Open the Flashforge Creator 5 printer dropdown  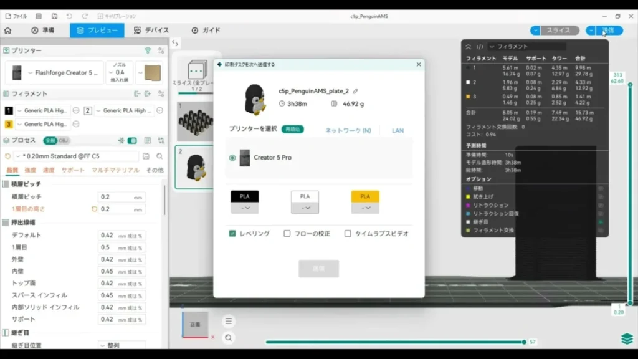coord(54,72)
